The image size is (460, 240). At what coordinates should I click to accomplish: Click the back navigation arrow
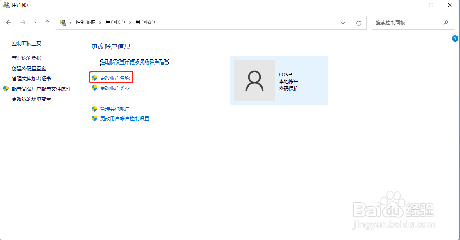tap(9, 22)
